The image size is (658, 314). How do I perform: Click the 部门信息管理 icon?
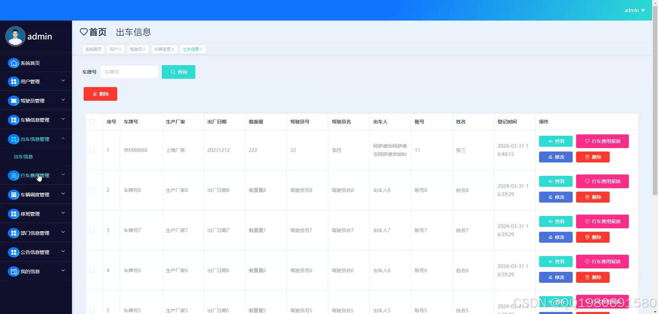pos(13,233)
